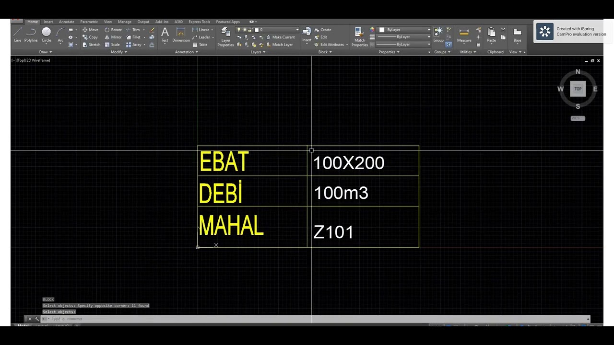Switch to the Insert ribbon tab
The image size is (614, 345).
tap(48, 22)
